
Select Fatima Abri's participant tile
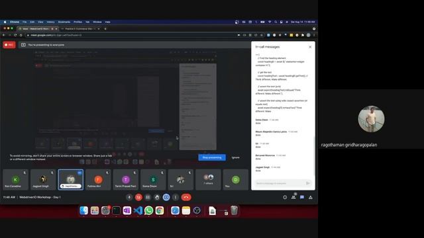tap(98, 180)
